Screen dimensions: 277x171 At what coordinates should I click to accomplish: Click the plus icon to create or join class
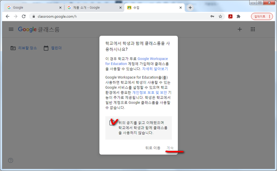coord(239,29)
